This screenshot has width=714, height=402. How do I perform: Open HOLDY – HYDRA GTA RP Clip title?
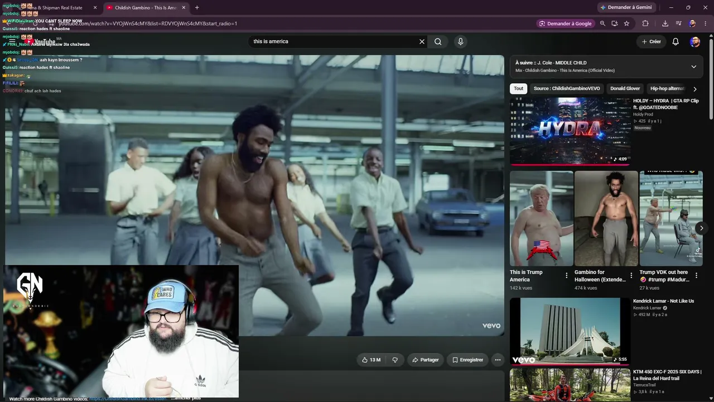[x=666, y=104]
